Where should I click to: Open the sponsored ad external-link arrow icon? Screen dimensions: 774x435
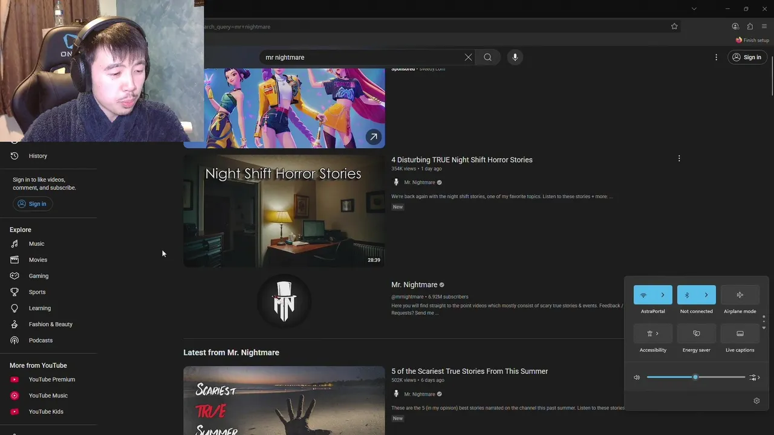374,137
